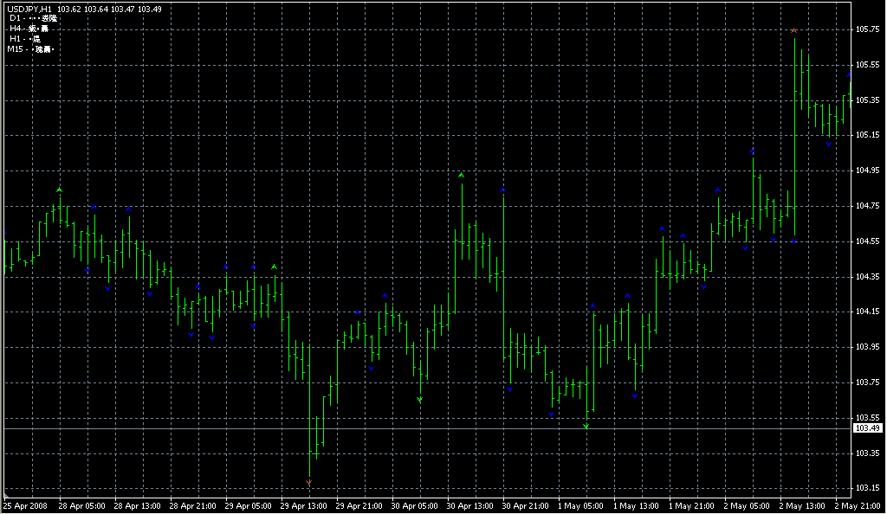Screen dimensions: 887x514
Task: Select the green up arrow near 28 Apr 05:00
Action: pos(60,190)
